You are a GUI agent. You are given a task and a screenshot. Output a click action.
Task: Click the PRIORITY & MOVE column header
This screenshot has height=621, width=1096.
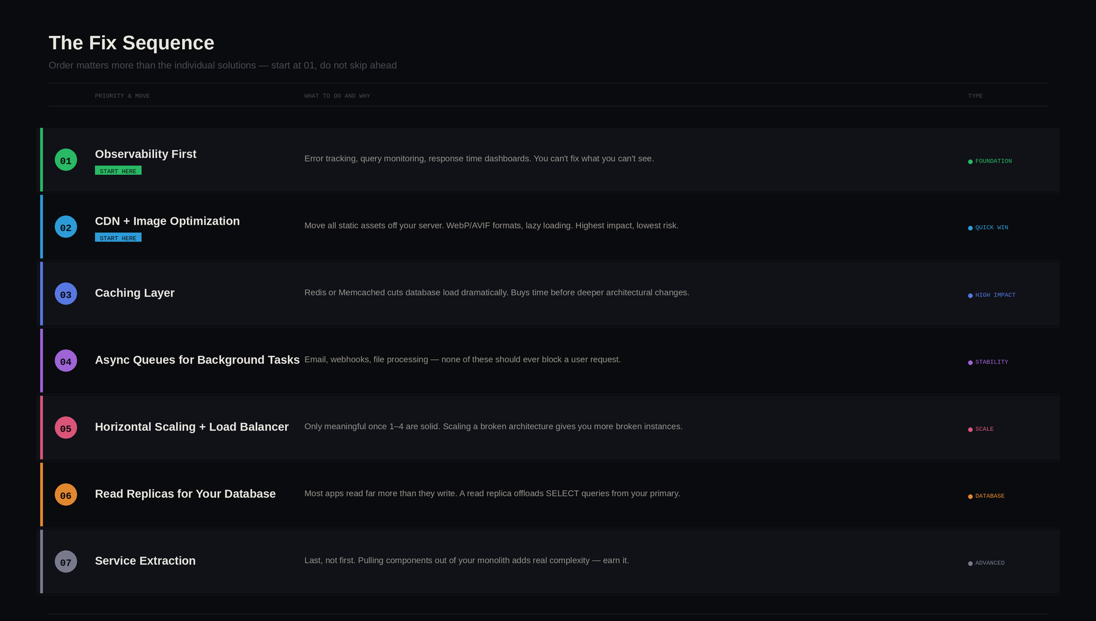(x=122, y=96)
